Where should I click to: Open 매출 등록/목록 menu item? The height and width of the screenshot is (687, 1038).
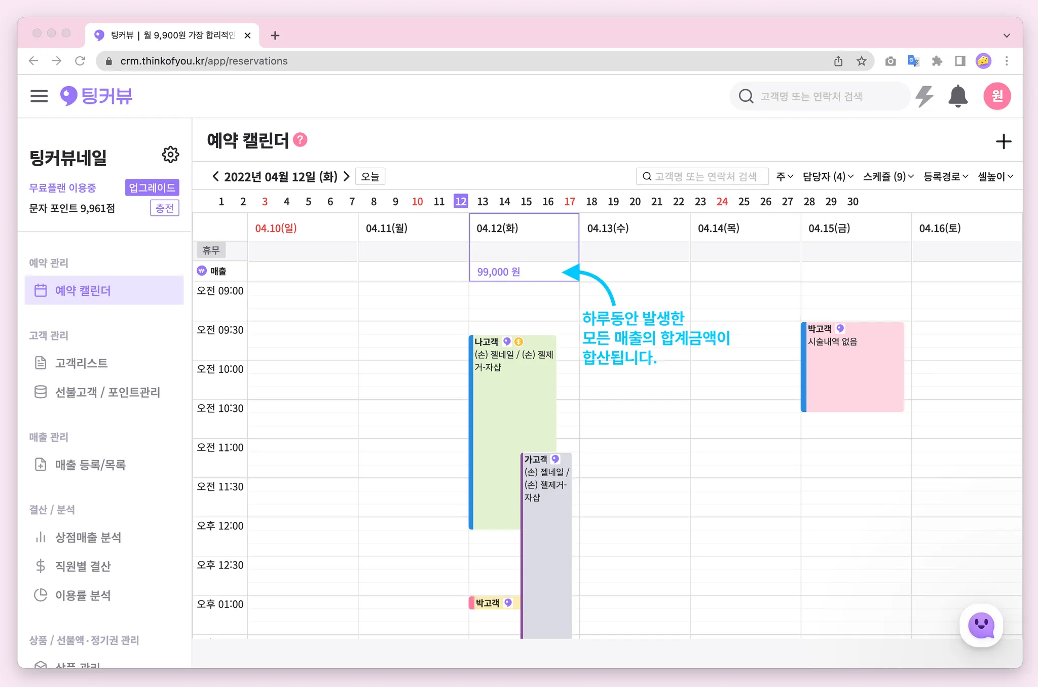tap(90, 465)
